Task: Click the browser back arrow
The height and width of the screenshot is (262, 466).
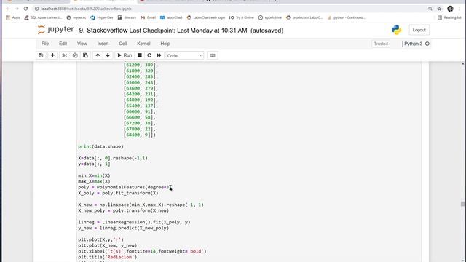Action: tap(8, 9)
